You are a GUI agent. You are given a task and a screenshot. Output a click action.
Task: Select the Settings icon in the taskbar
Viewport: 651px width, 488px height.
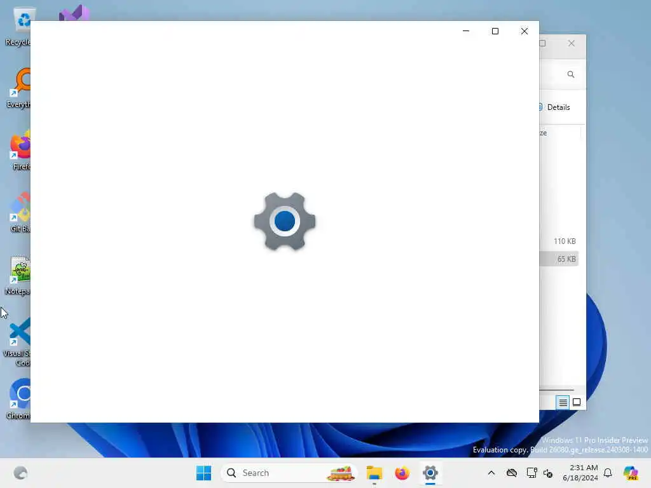pos(430,473)
